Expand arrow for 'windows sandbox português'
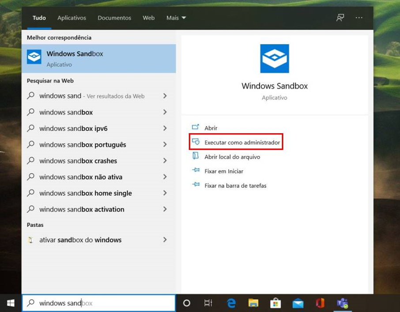 [165, 145]
